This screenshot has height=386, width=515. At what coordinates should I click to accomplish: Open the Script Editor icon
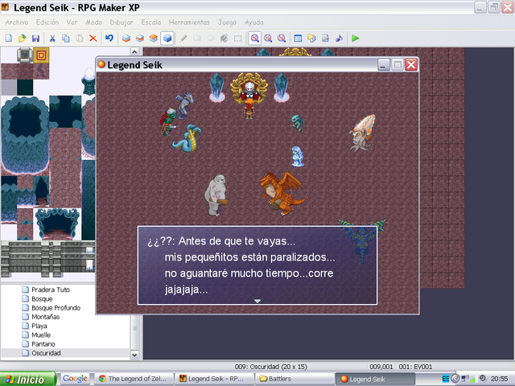tap(325, 38)
